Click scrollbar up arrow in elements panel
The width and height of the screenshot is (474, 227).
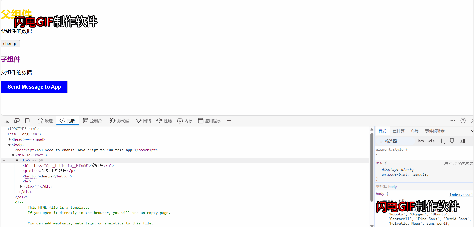tap(372, 129)
